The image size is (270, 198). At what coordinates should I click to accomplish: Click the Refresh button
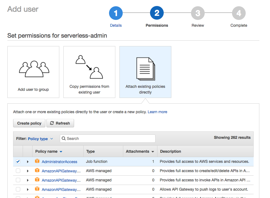pos(60,123)
